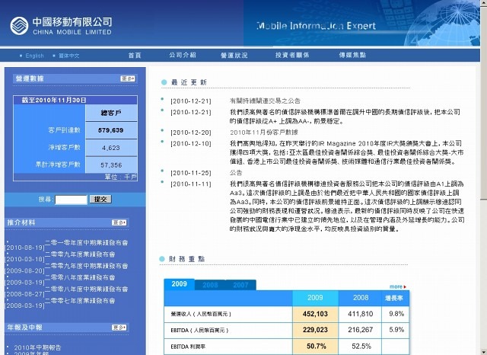Open the 公告 link dated 2010-11-25
Viewport: 487px width, 355px height.
(x=236, y=172)
